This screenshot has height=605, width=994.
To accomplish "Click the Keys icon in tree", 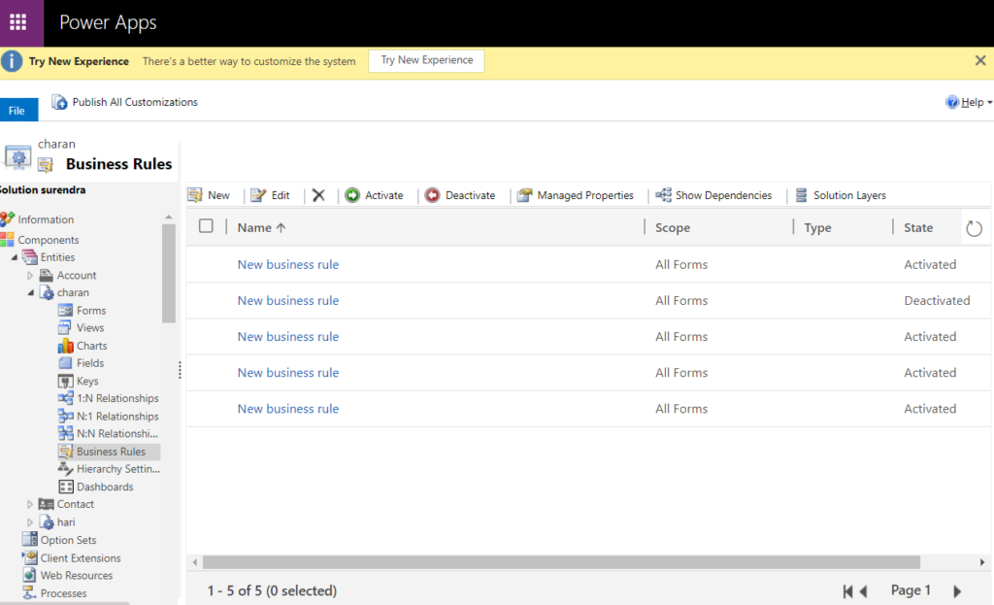I will (x=65, y=381).
